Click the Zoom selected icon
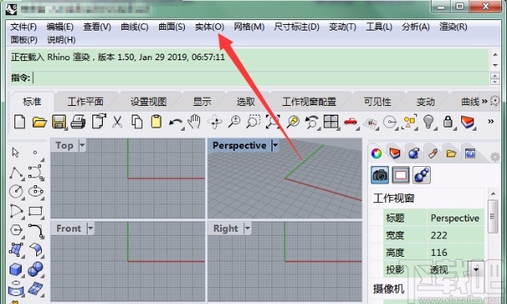The height and width of the screenshot is (304, 507). coord(293,122)
